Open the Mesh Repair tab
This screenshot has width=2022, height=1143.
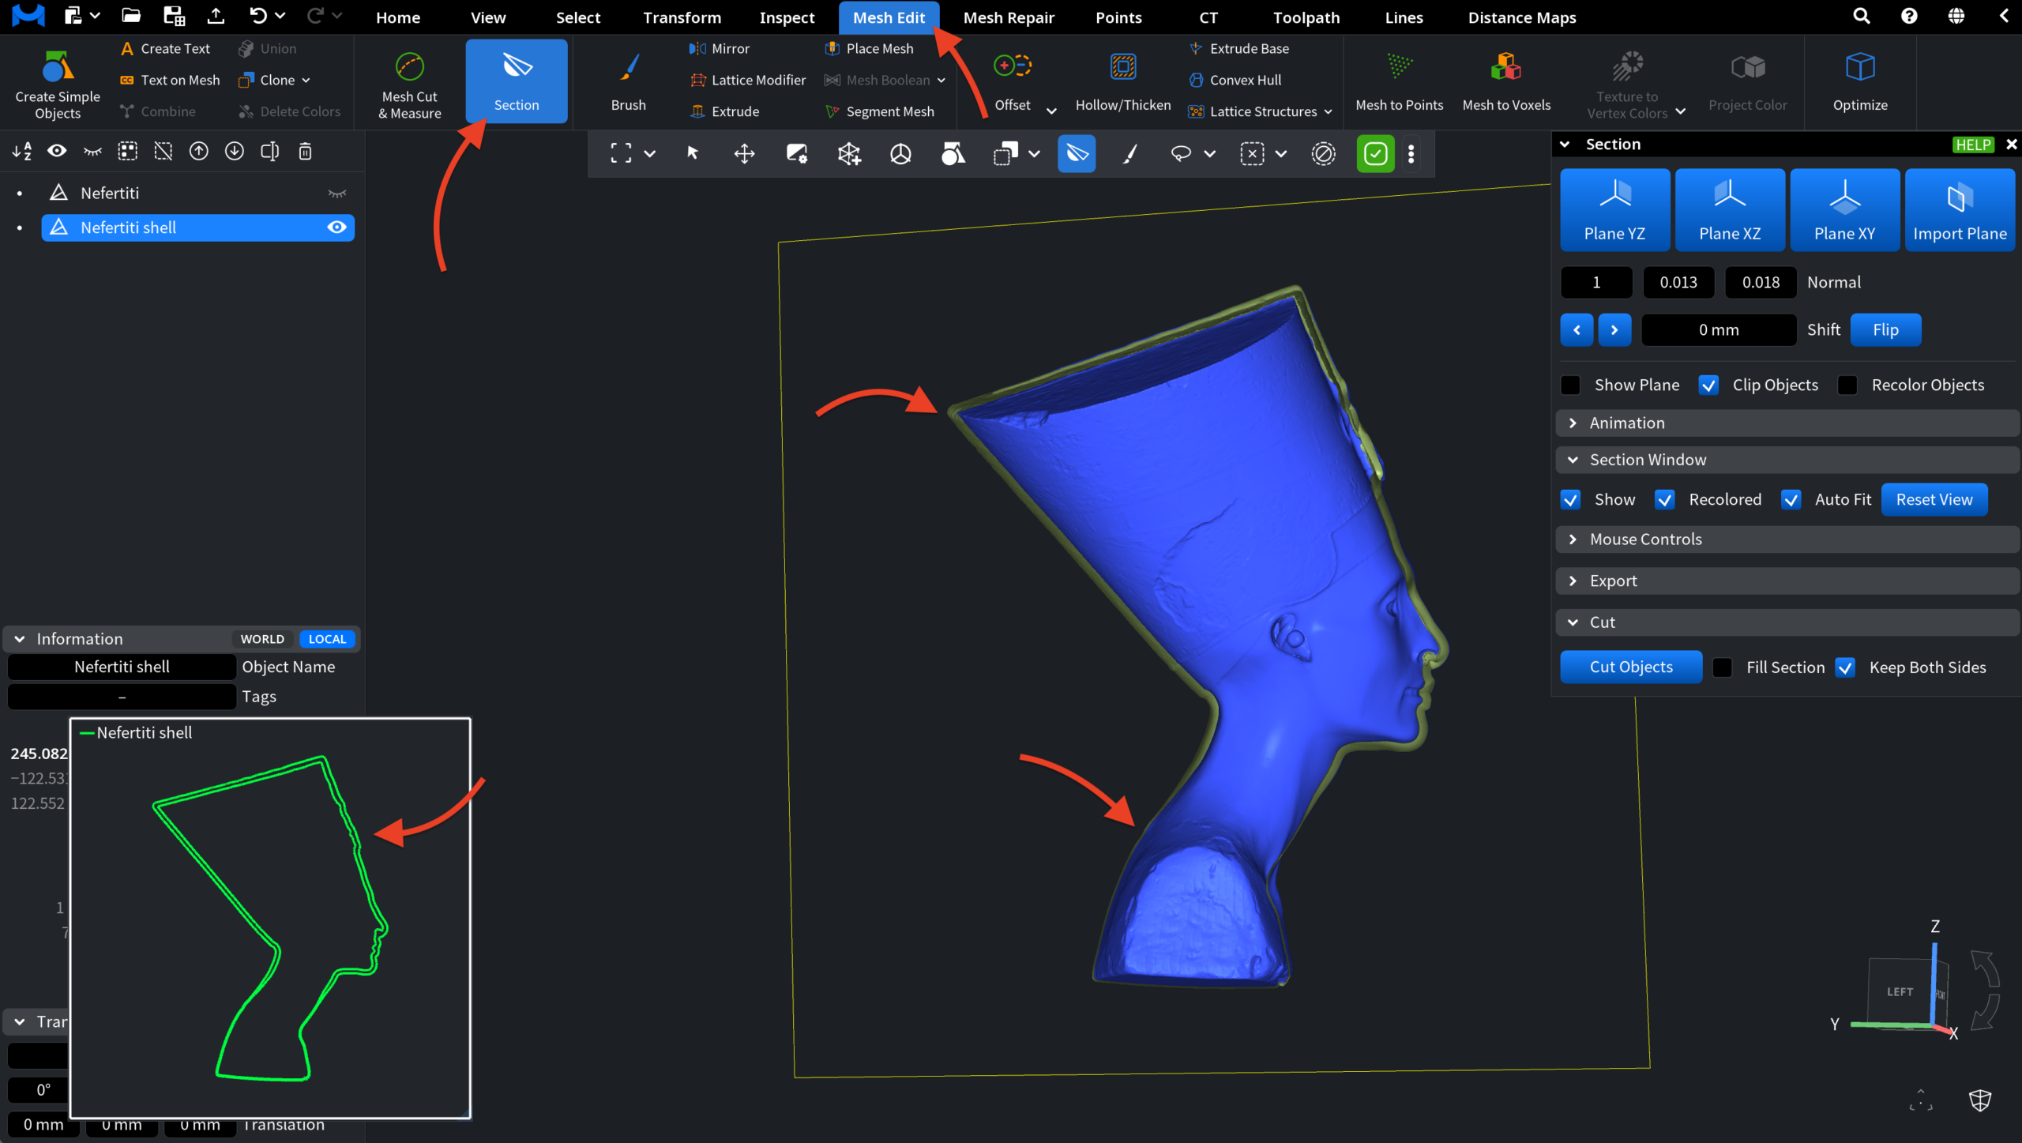(x=1008, y=17)
